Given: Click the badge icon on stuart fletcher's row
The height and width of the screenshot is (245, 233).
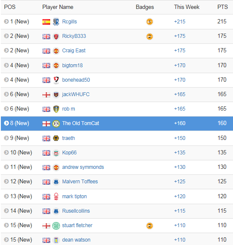Looking at the screenshot, I should 149,225.
